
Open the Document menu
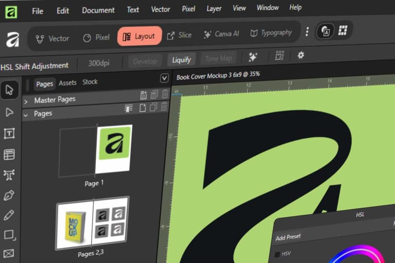pos(98,10)
